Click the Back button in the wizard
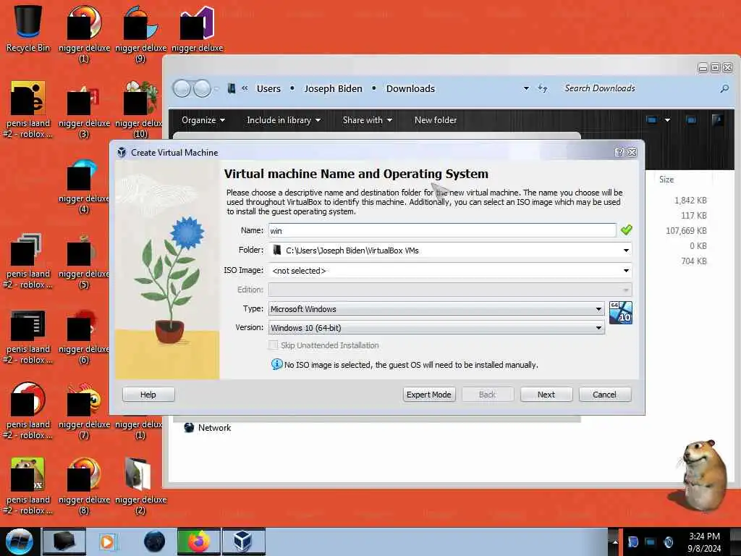 [x=488, y=395]
